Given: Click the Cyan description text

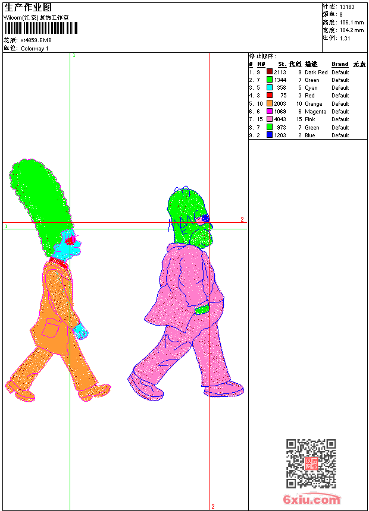Looking at the screenshot, I should 311,88.
